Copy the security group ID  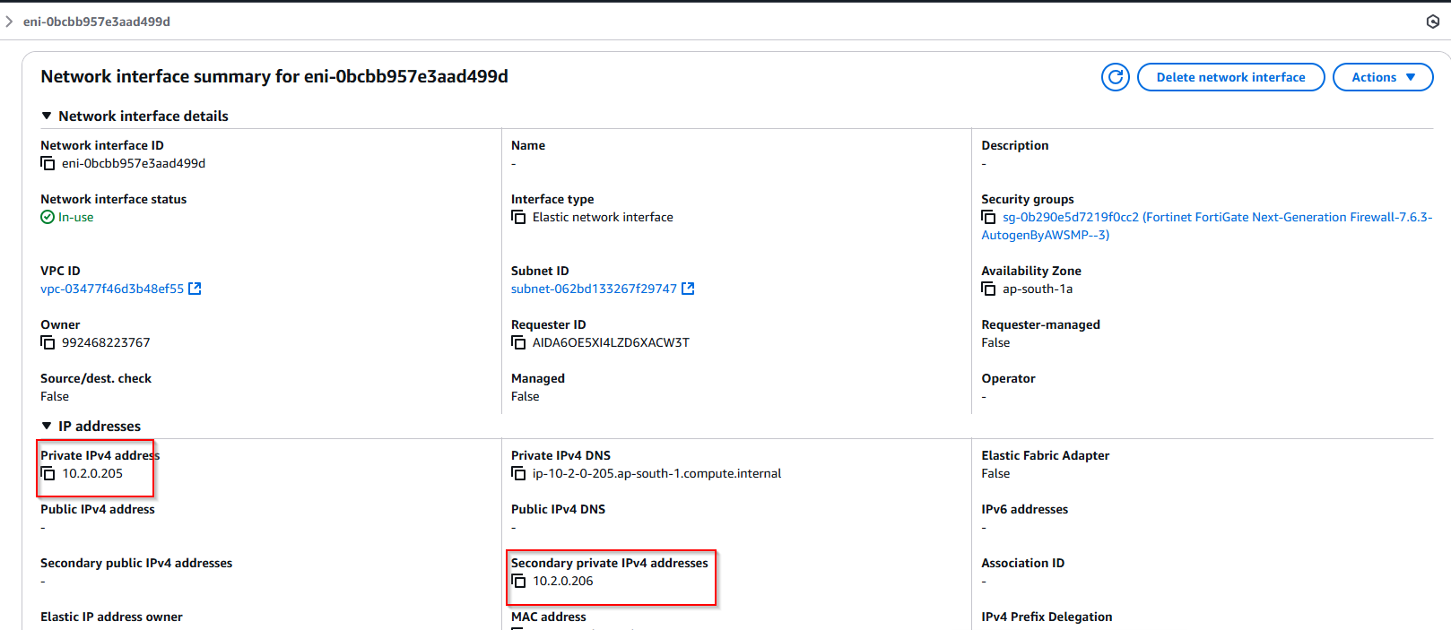click(x=988, y=218)
